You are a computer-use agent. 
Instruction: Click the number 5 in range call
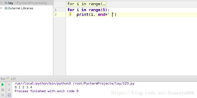pyautogui.click(x=104, y=10)
